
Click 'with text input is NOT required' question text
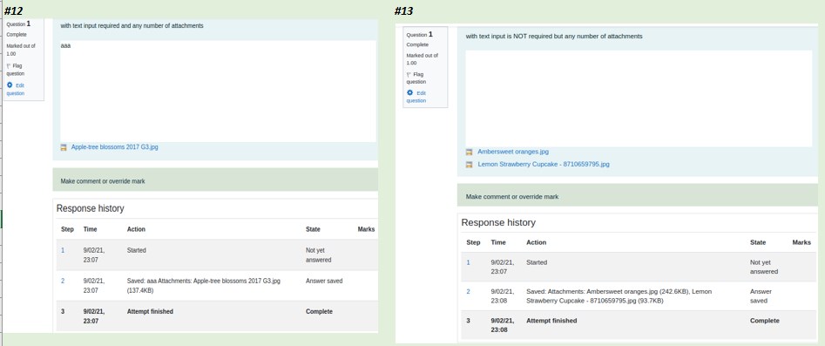554,37
